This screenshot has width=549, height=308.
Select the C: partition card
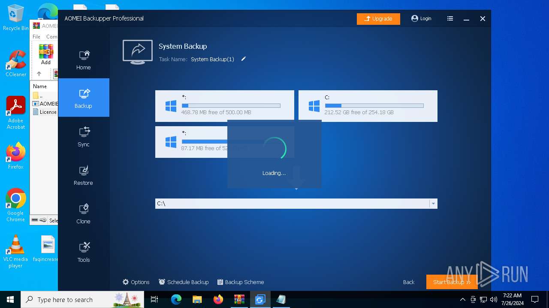(368, 106)
